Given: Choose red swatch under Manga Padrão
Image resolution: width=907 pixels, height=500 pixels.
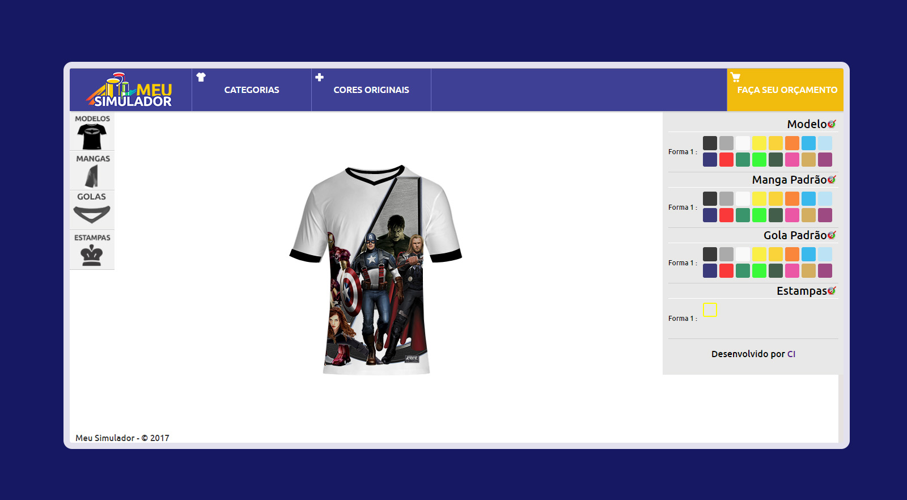Looking at the screenshot, I should [726, 215].
